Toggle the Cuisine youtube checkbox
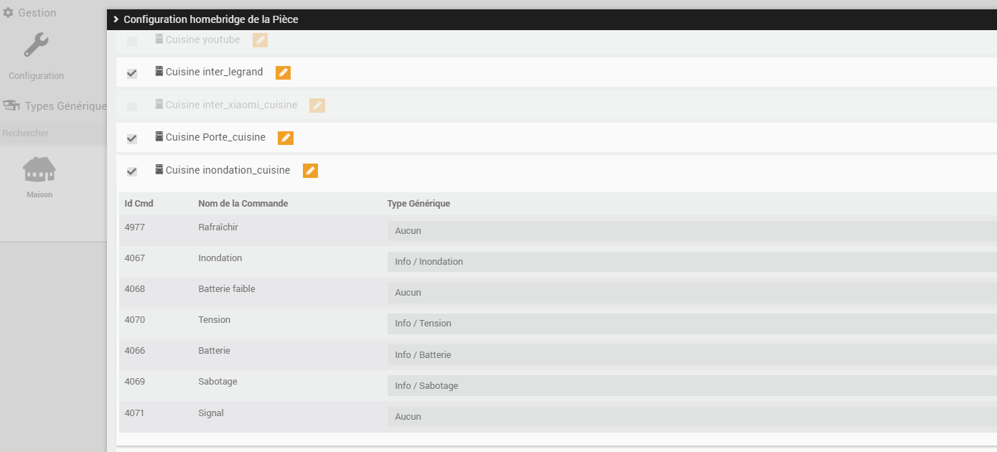 tap(132, 41)
